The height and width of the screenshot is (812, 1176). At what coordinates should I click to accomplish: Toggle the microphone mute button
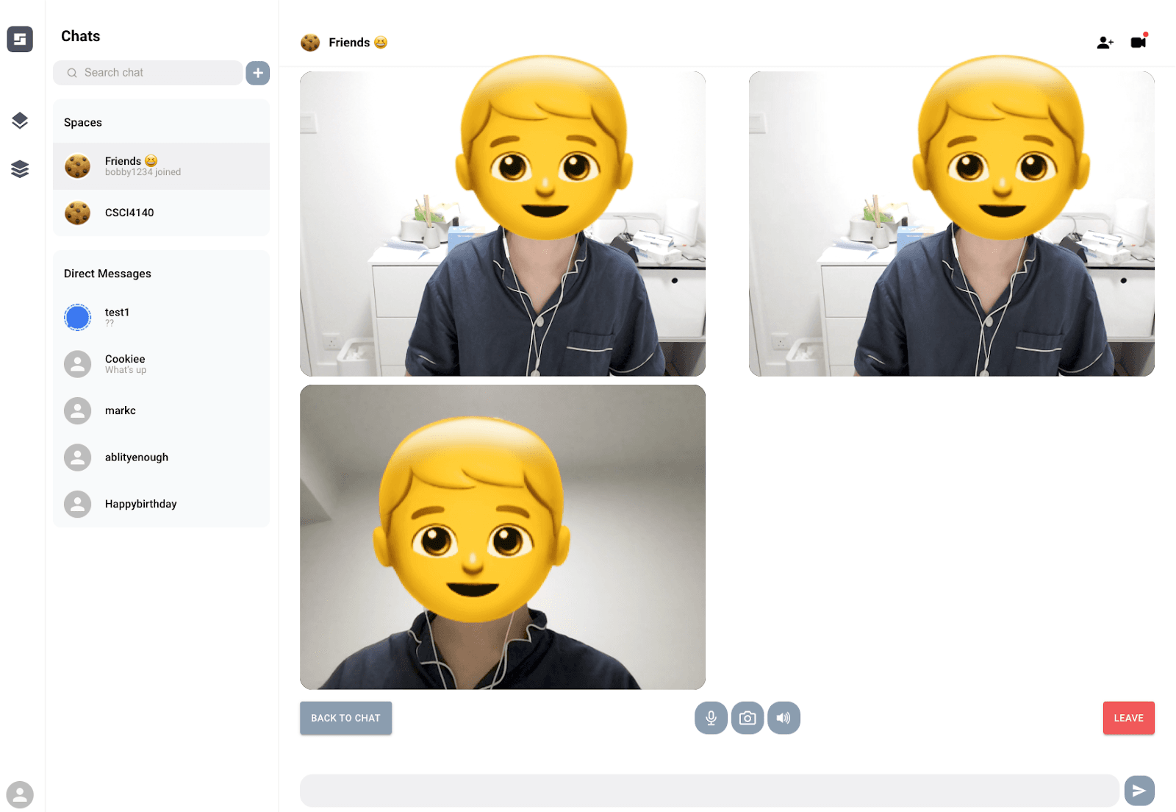(711, 718)
